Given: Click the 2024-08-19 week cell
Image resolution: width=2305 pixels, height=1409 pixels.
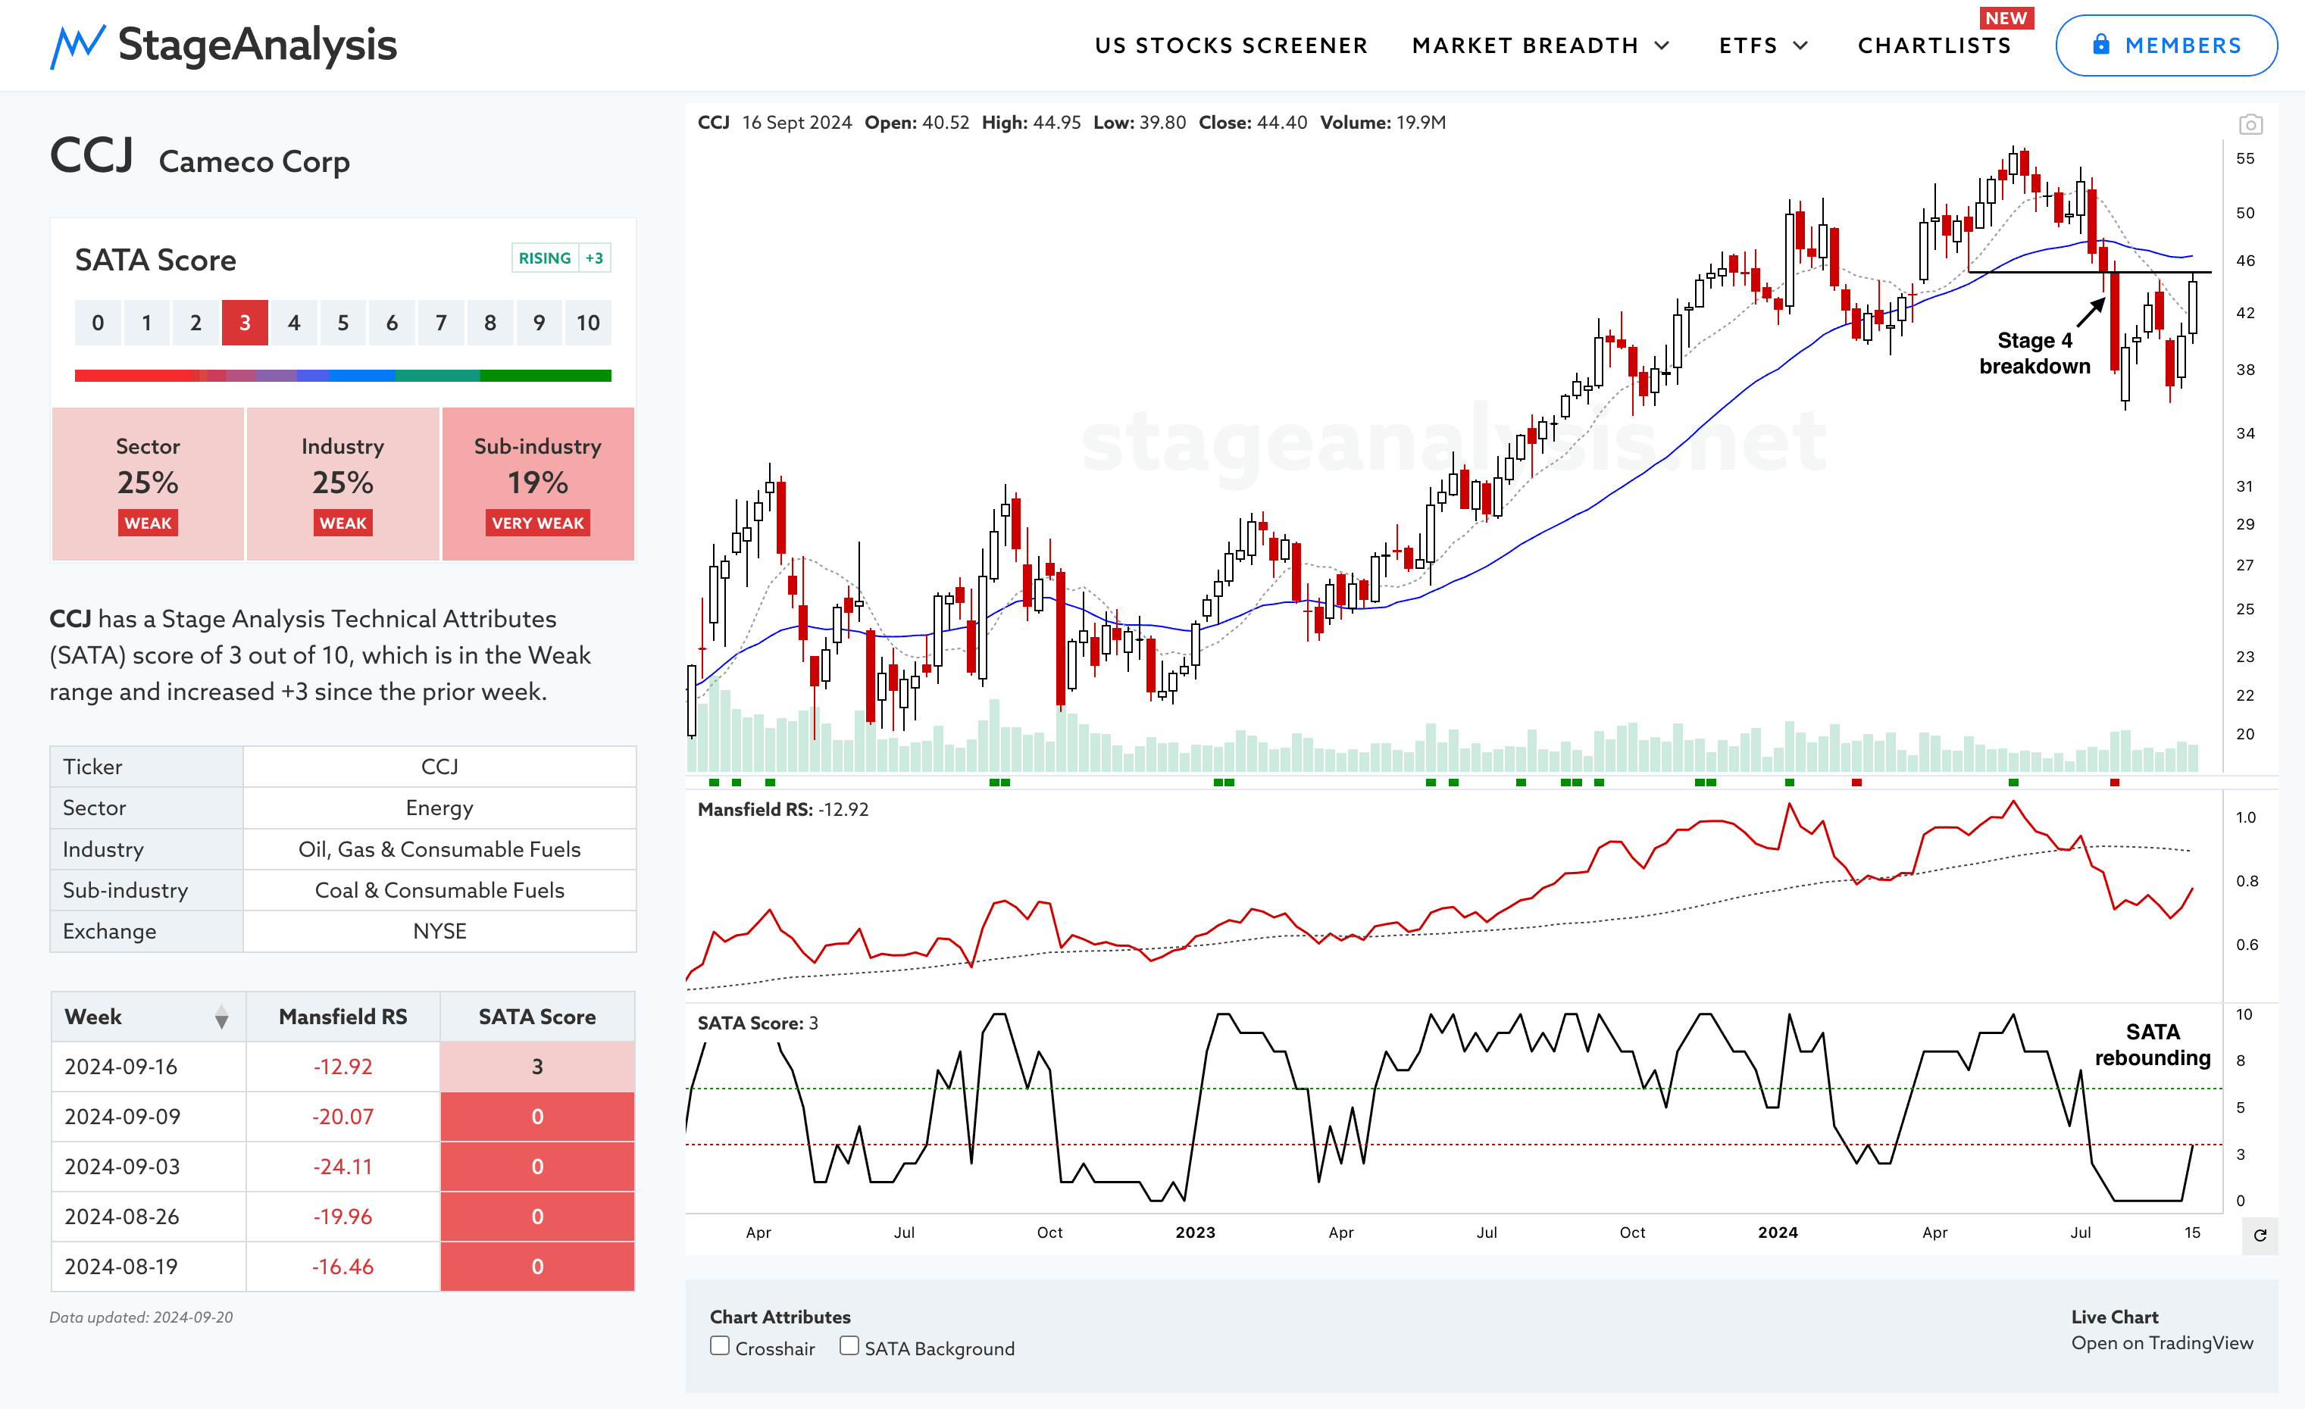Looking at the screenshot, I should tap(148, 1266).
